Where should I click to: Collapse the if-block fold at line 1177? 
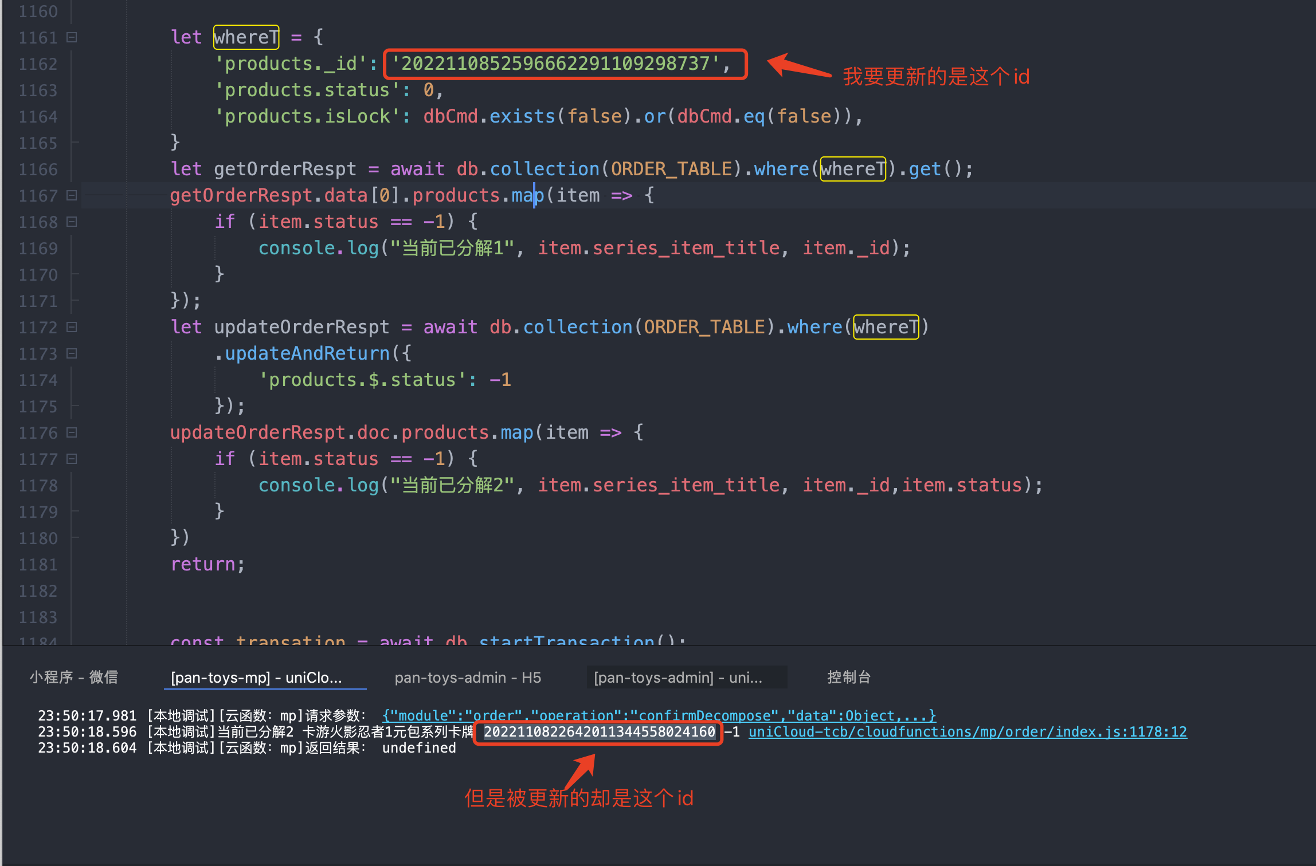72,459
